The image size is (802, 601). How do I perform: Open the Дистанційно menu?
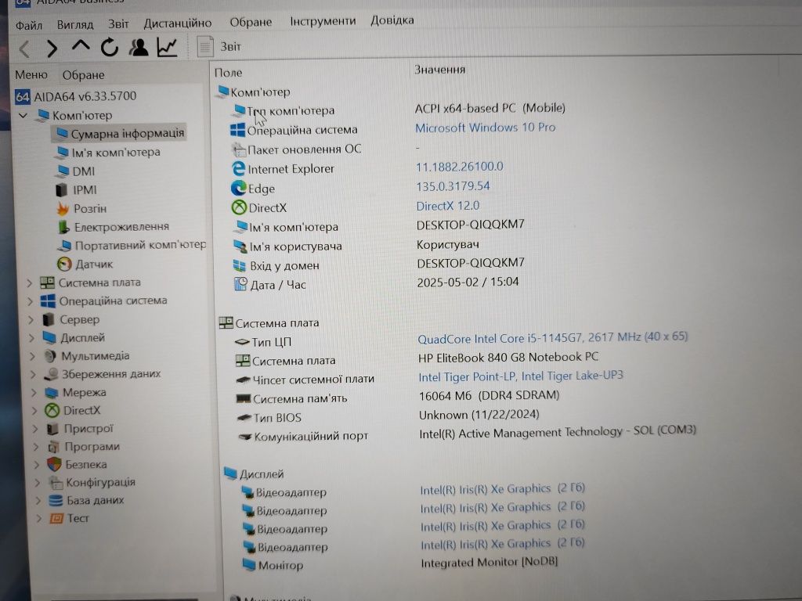pos(177,23)
